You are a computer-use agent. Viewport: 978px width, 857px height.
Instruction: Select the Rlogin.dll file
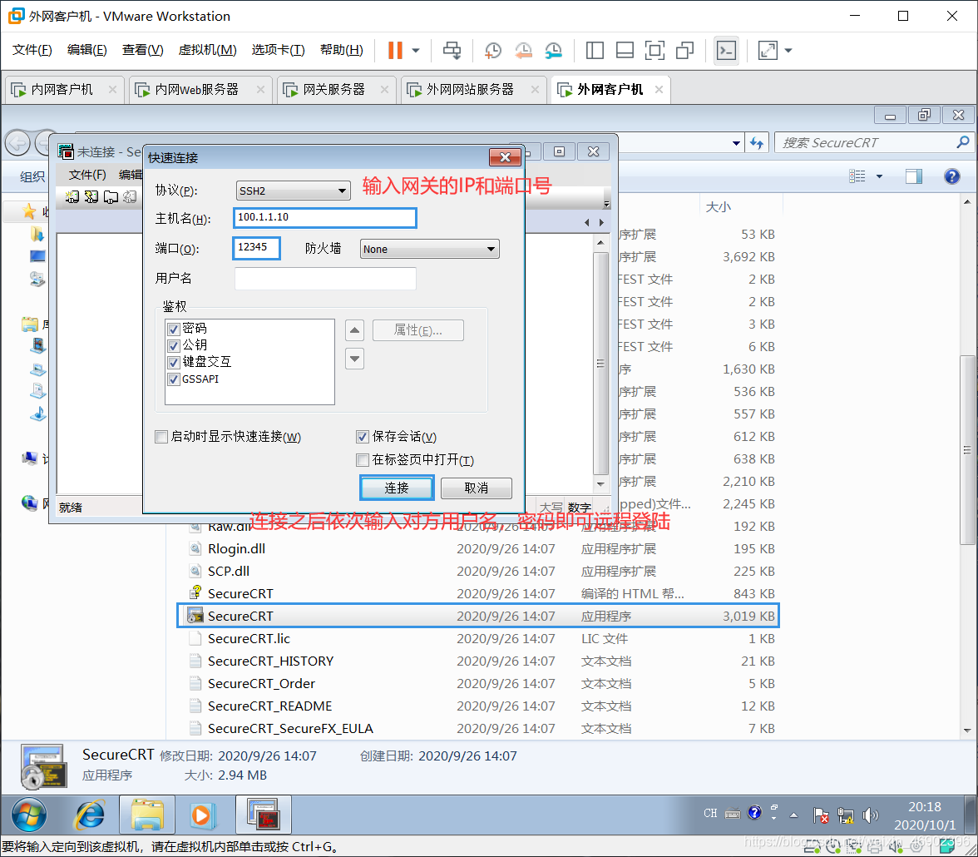[x=236, y=548]
